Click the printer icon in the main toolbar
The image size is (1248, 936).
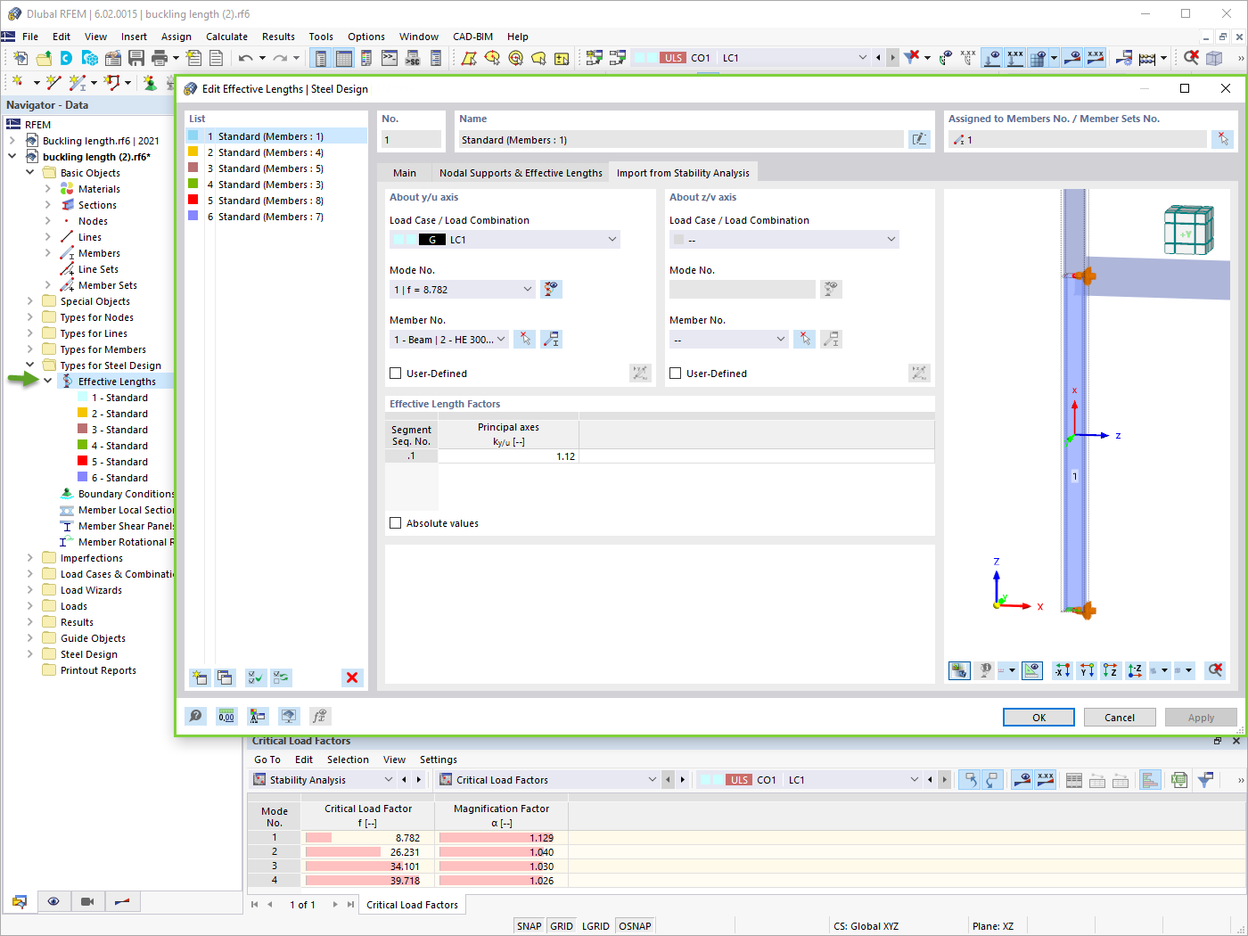(x=160, y=58)
